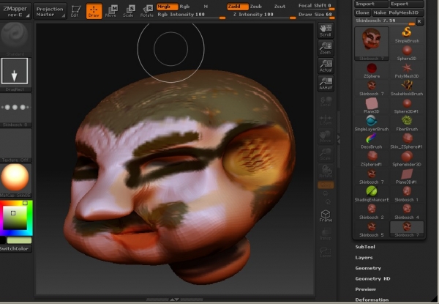Enable Rgb color painting mode
The width and height of the screenshot is (439, 304).
click(x=184, y=6)
